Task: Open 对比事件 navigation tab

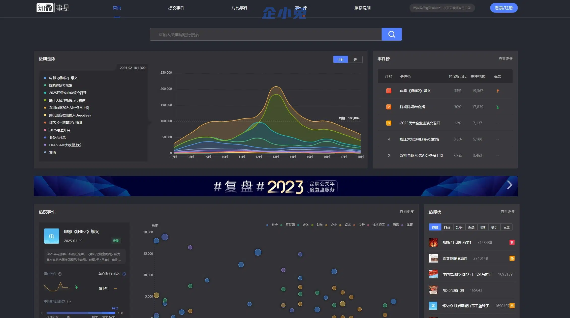Action: pyautogui.click(x=240, y=8)
